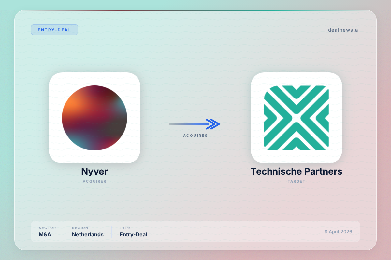Select the ACQUIRER label under Nyver

94,181
